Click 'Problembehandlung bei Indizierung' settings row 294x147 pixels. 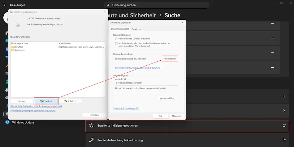187,140
